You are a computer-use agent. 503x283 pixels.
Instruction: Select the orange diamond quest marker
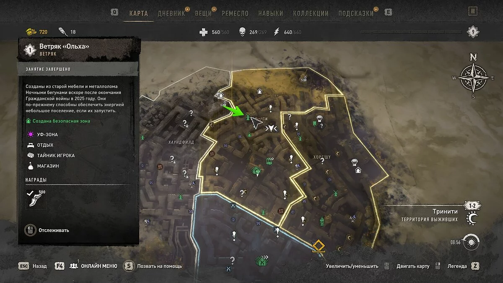click(x=319, y=246)
